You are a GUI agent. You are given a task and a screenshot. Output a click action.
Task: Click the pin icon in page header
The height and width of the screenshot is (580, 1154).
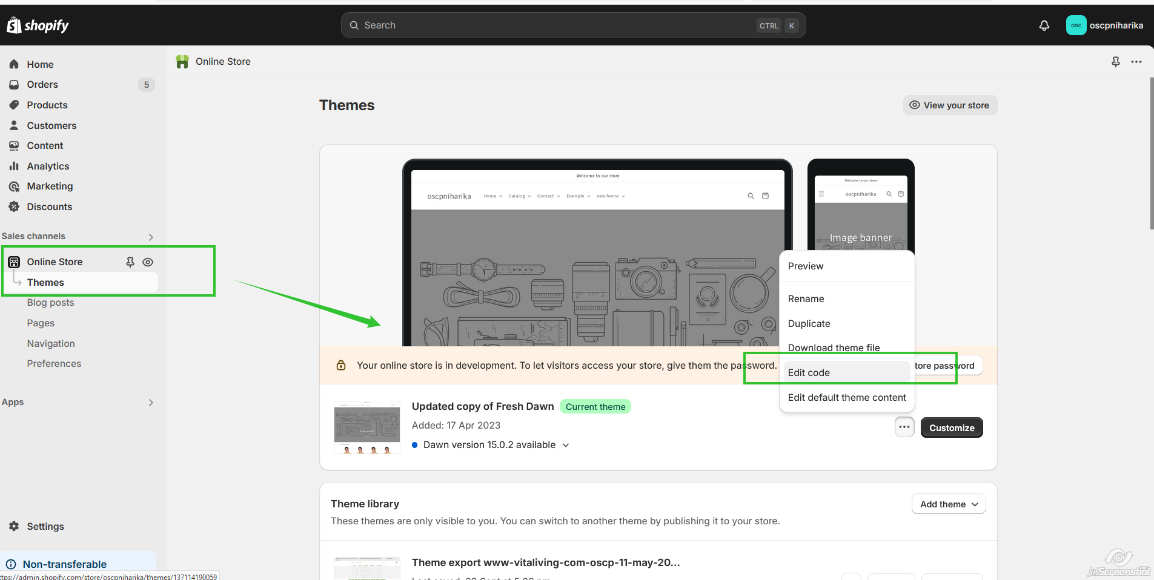pos(1115,62)
